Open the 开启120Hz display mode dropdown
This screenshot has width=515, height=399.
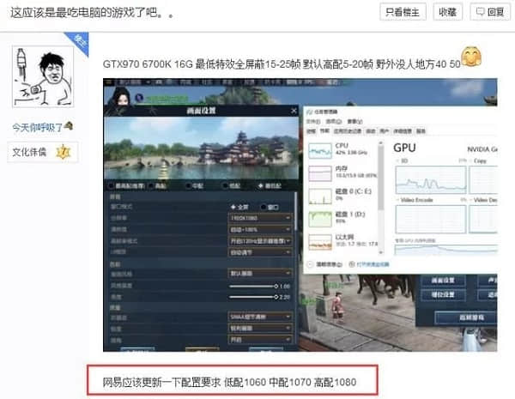259,241
